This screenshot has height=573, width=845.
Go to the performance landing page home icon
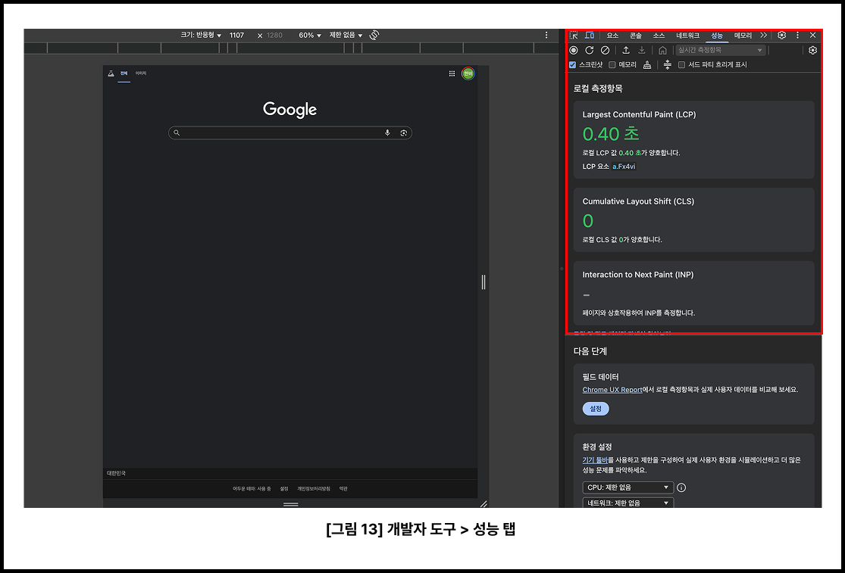click(663, 50)
